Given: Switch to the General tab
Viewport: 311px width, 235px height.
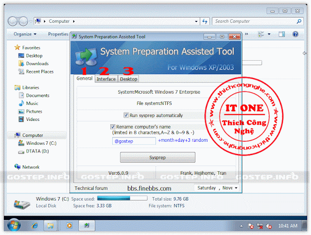Looking at the screenshot, I should point(84,79).
